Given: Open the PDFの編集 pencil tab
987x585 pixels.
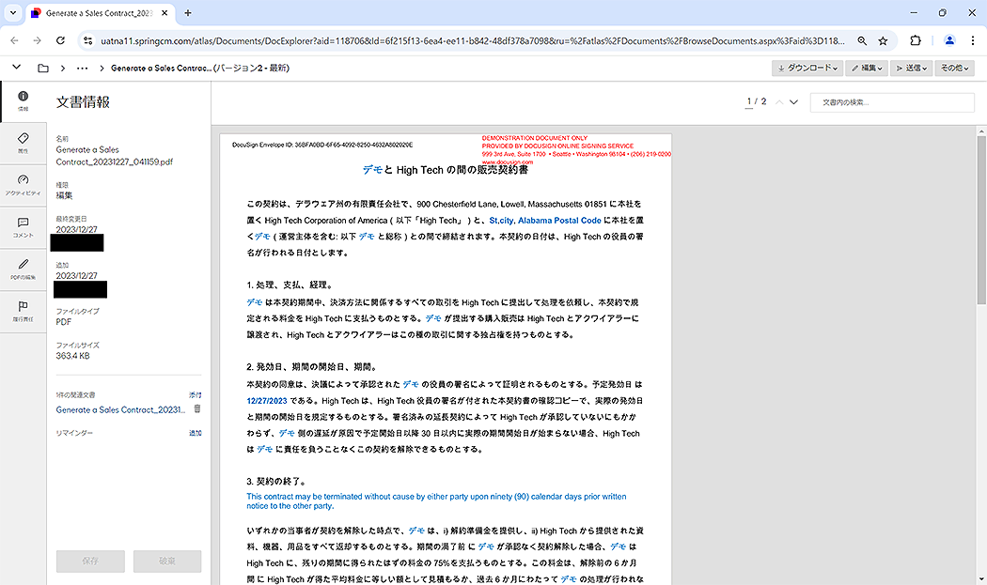Looking at the screenshot, I should point(23,269).
